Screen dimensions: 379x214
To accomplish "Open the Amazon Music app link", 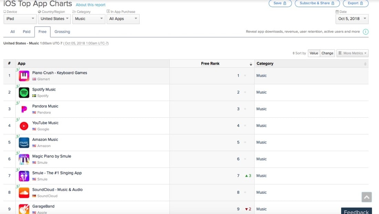I will pyautogui.click(x=45, y=139).
